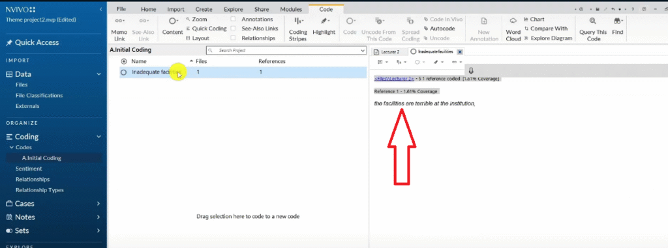This screenshot has height=248, width=668.
Task: Open File Classifications in the sidebar
Action: [39, 95]
